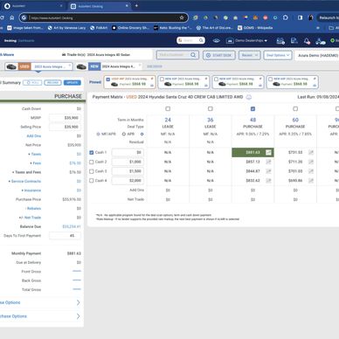339x339 pixels.
Task: Switch to the NEW 2024 Acura Integra tab
Action: [x=108, y=66]
